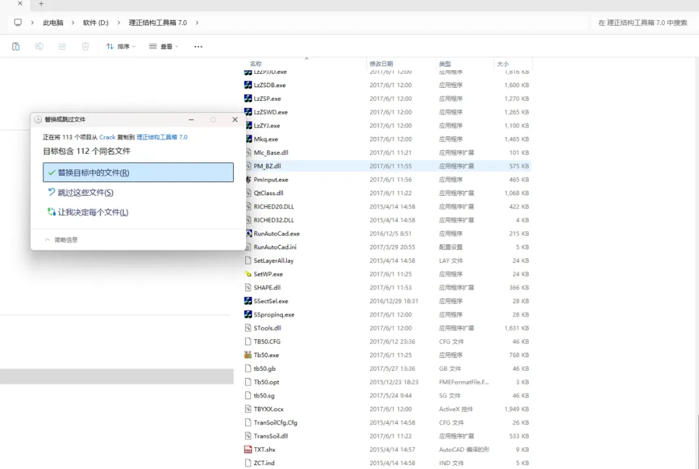Expand chevron after 理正结构工具箱 7.0 breadcrumb
The height and width of the screenshot is (469, 699).
pos(197,23)
